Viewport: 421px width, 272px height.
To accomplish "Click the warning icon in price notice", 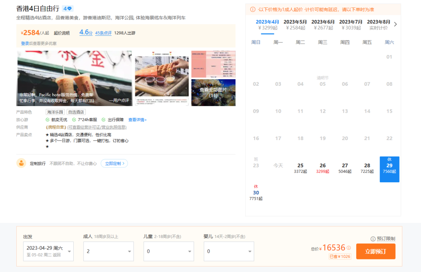I will 253,9.
